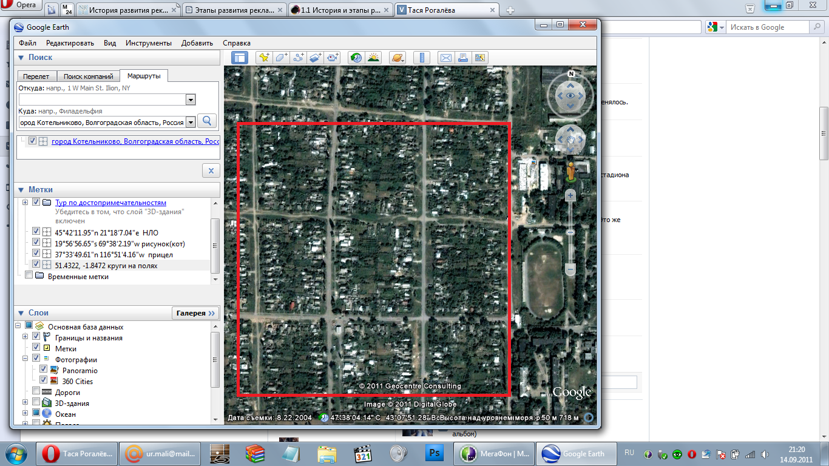This screenshot has height=466, width=829.
Task: Open the Галерея button in Слои
Action: click(x=195, y=313)
